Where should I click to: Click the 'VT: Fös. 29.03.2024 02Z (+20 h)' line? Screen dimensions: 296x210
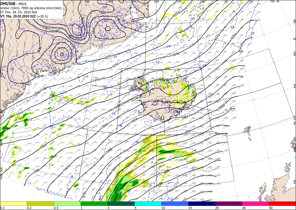24,16
